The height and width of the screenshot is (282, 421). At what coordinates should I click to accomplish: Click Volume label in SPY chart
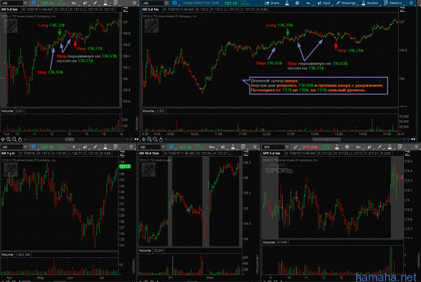click(x=269, y=242)
